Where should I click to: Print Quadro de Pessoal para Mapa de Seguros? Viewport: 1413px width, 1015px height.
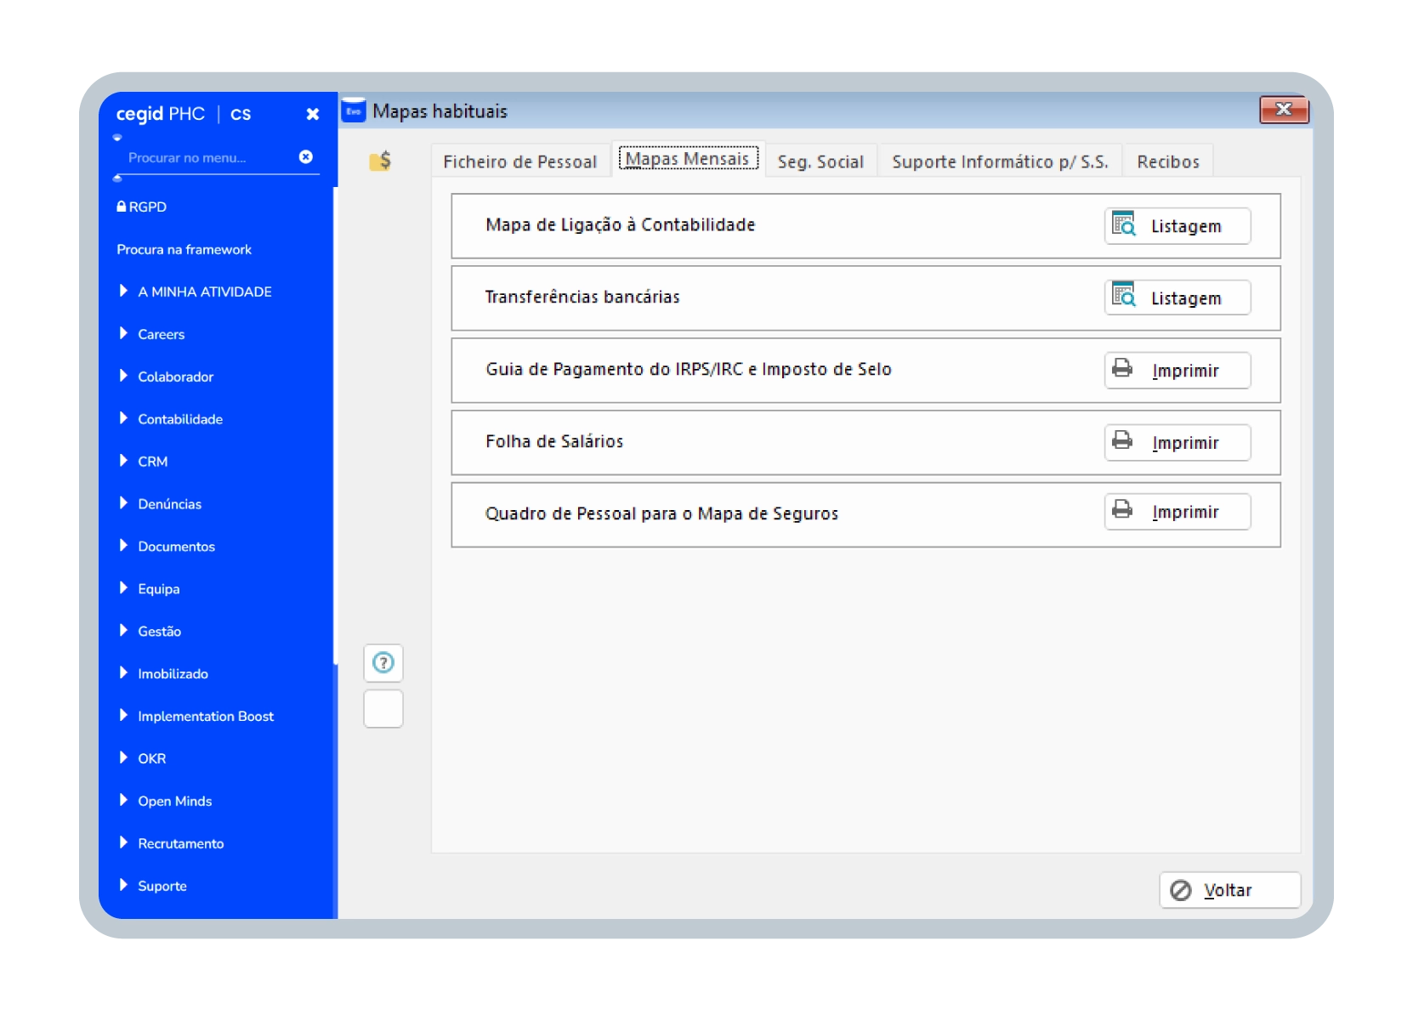click(1177, 512)
